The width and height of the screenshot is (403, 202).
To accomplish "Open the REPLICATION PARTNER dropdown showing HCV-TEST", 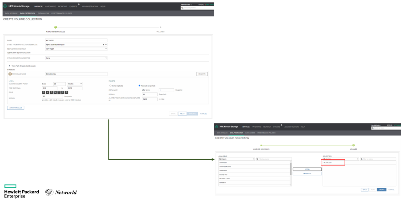I will [x=76, y=49].
